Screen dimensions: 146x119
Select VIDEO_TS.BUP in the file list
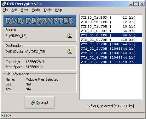[x=111, y=18]
